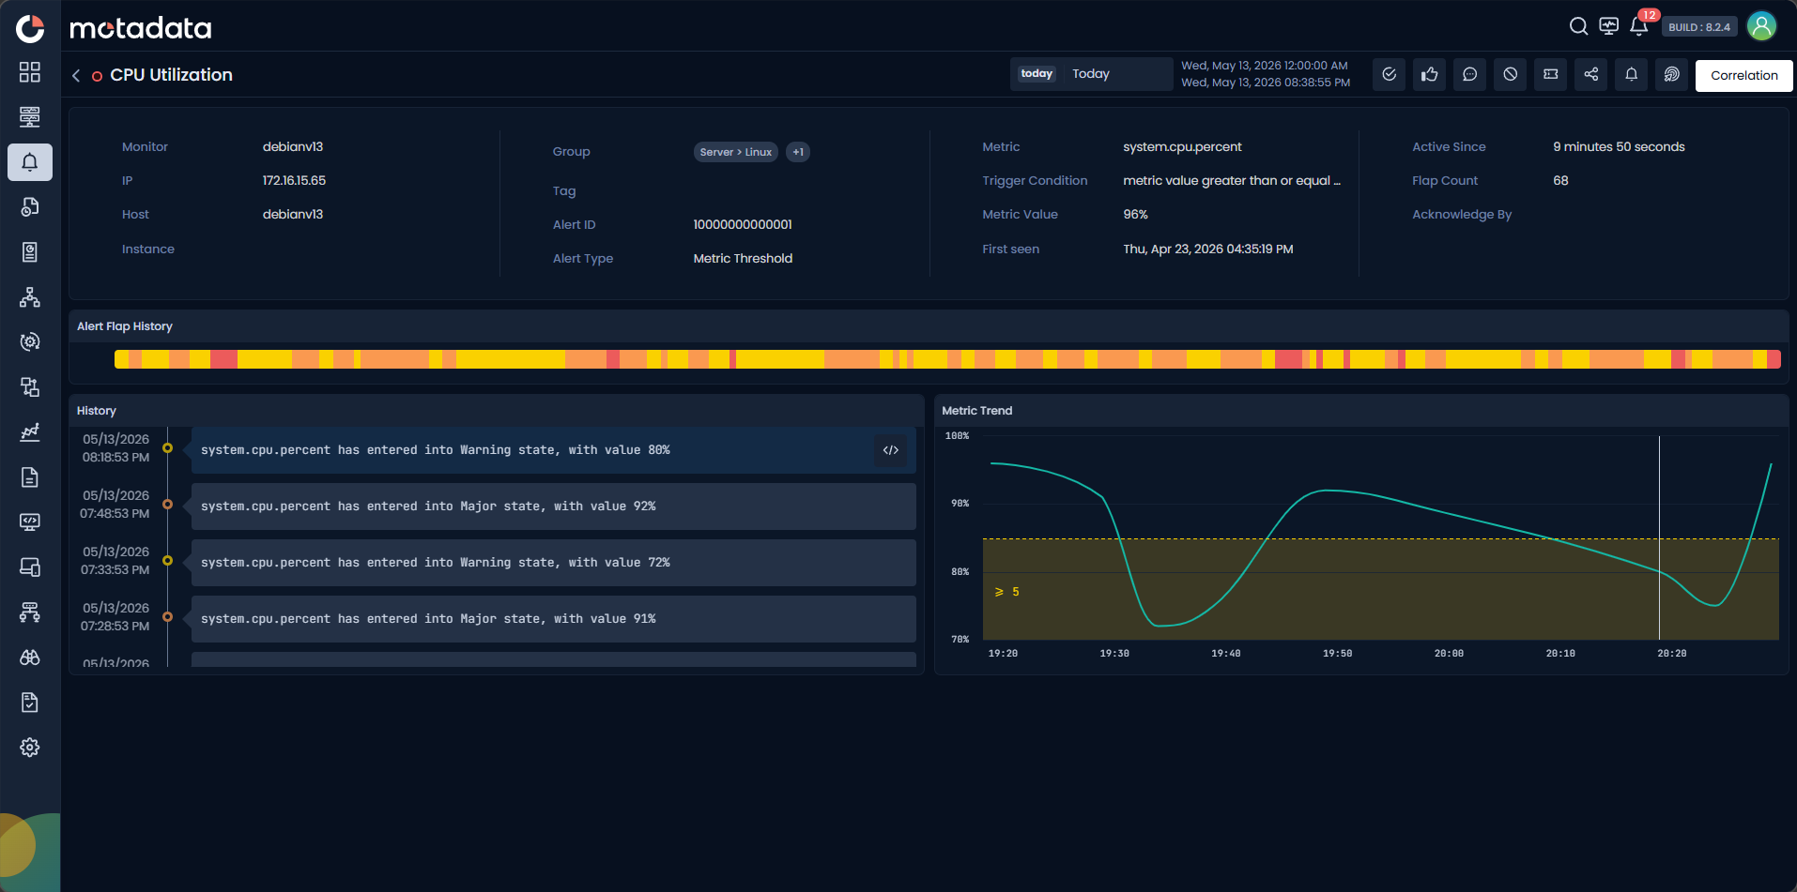Select history entry with Major value 92%
Viewport: 1797px width, 892px height.
[554, 506]
